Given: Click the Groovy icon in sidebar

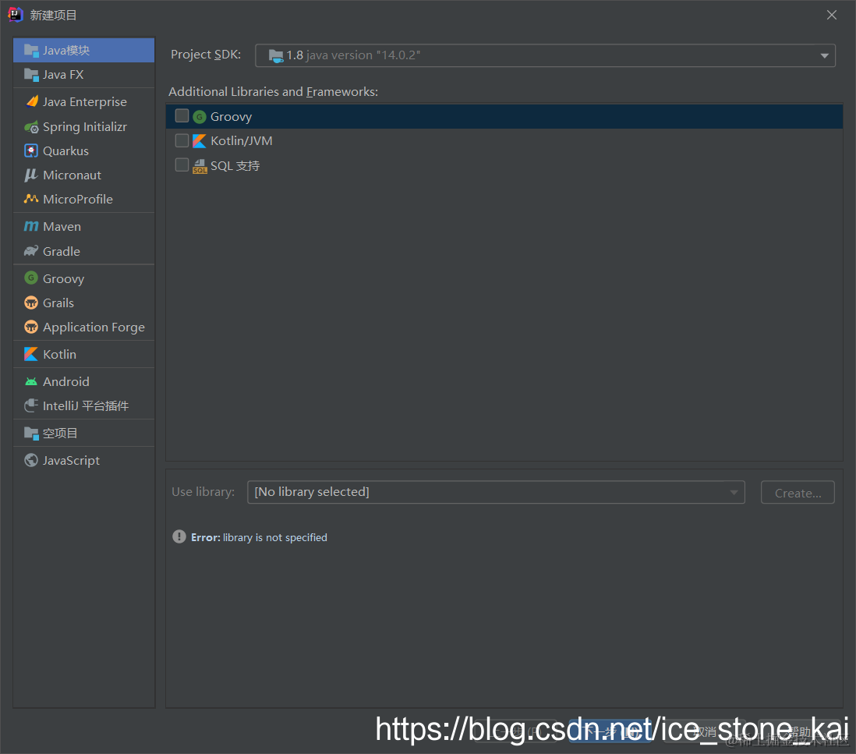Looking at the screenshot, I should (31, 278).
